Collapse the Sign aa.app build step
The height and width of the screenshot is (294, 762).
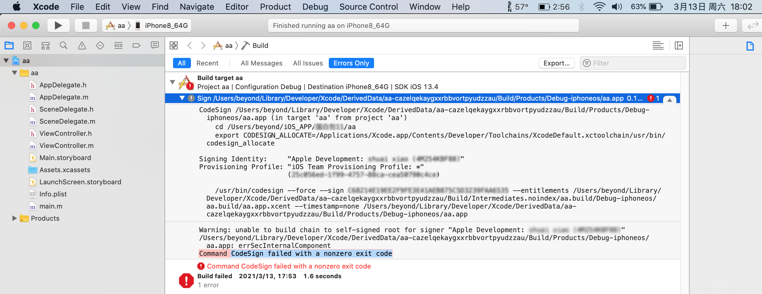[182, 98]
